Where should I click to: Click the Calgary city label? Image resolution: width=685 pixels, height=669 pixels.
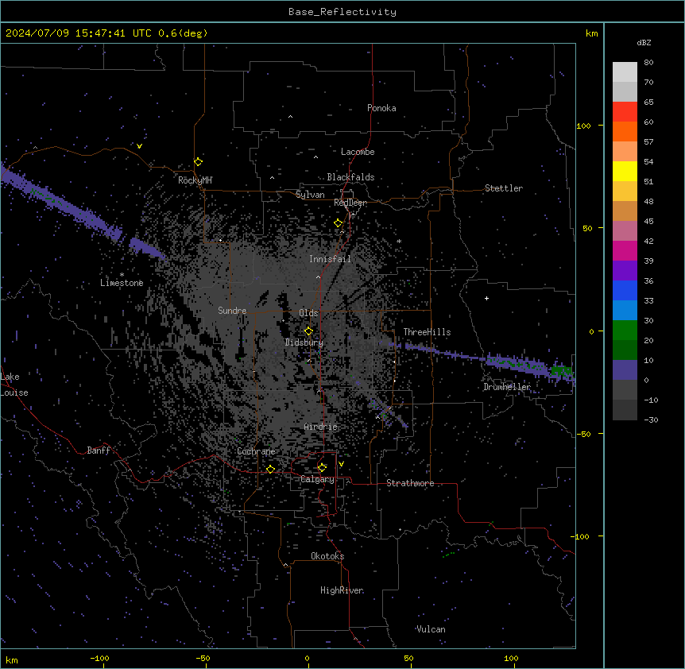click(317, 479)
